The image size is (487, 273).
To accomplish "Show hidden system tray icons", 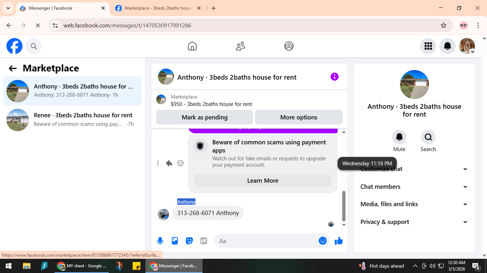I will [415, 266].
